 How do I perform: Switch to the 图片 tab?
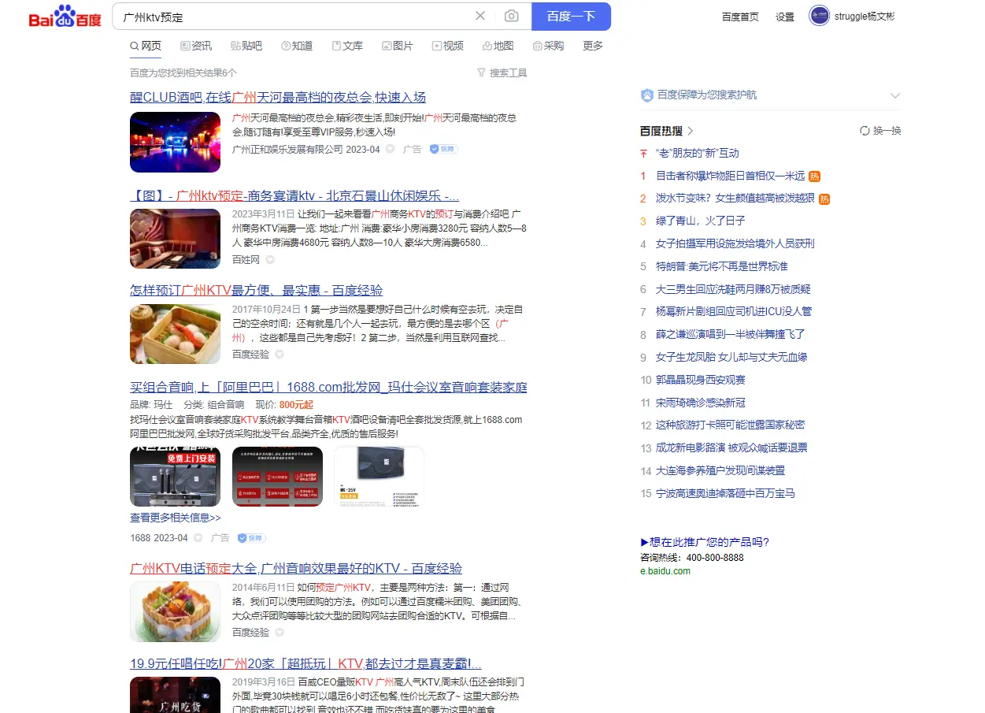pyautogui.click(x=398, y=46)
